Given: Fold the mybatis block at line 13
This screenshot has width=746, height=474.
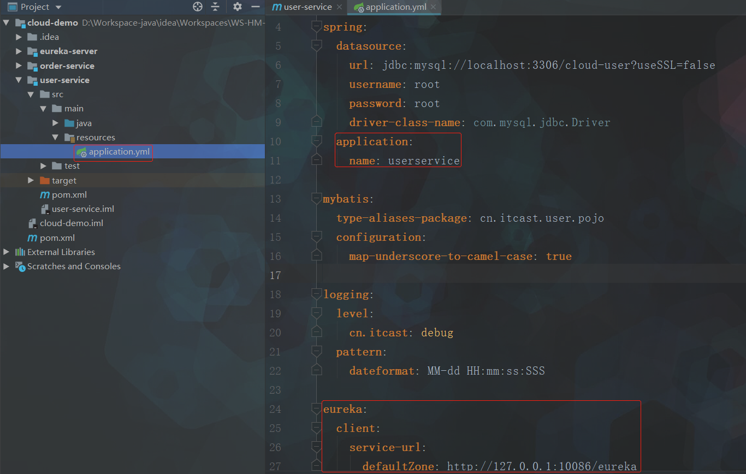Looking at the screenshot, I should [316, 198].
